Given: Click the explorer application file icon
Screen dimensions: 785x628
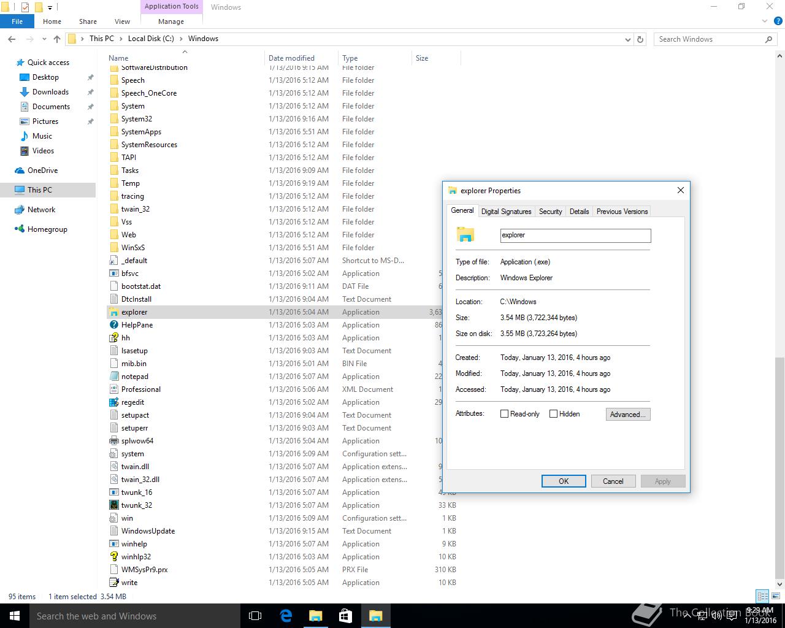Looking at the screenshot, I should point(113,312).
